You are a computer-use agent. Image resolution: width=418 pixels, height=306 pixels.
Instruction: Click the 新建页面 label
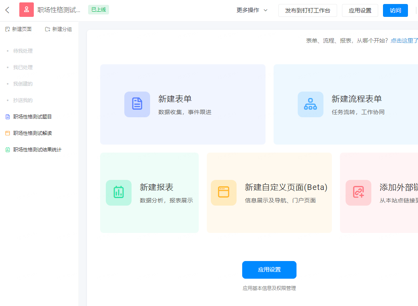[22, 29]
